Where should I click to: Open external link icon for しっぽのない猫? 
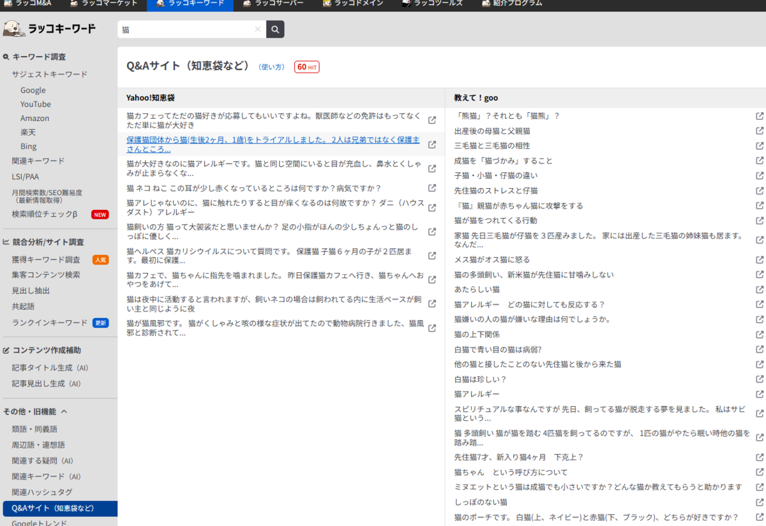tap(760, 502)
